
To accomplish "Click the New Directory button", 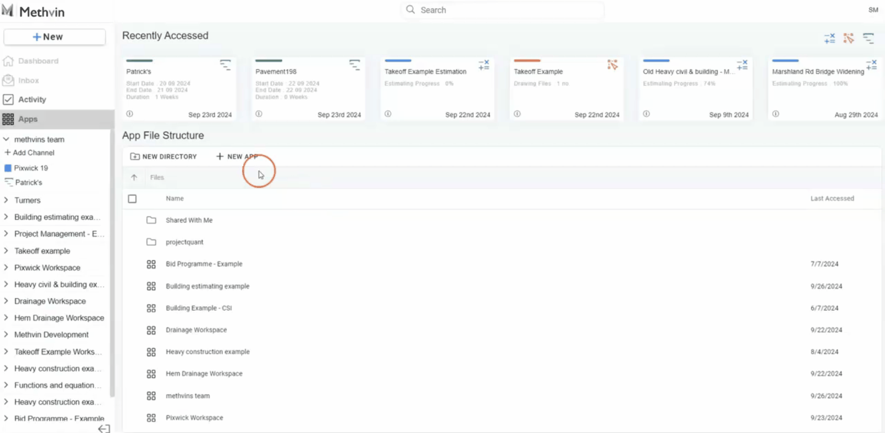I will click(164, 156).
